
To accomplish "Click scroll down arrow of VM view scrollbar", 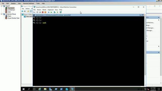I will (x=145, y=85).
